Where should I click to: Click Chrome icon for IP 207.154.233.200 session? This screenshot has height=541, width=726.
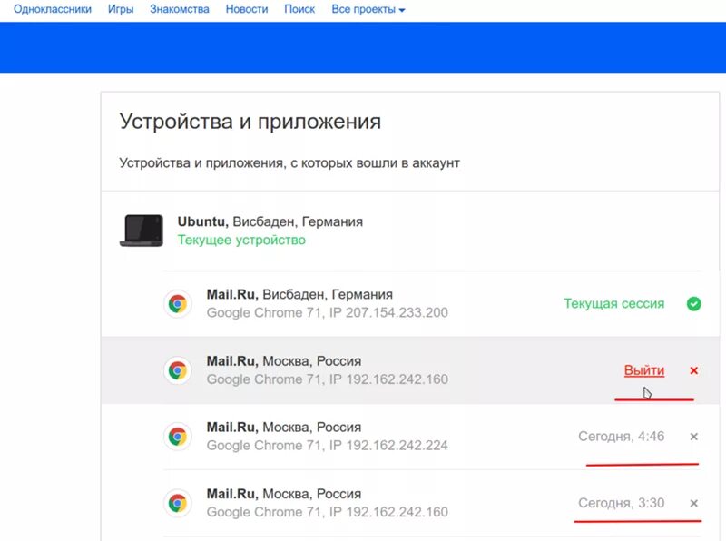pos(177,304)
